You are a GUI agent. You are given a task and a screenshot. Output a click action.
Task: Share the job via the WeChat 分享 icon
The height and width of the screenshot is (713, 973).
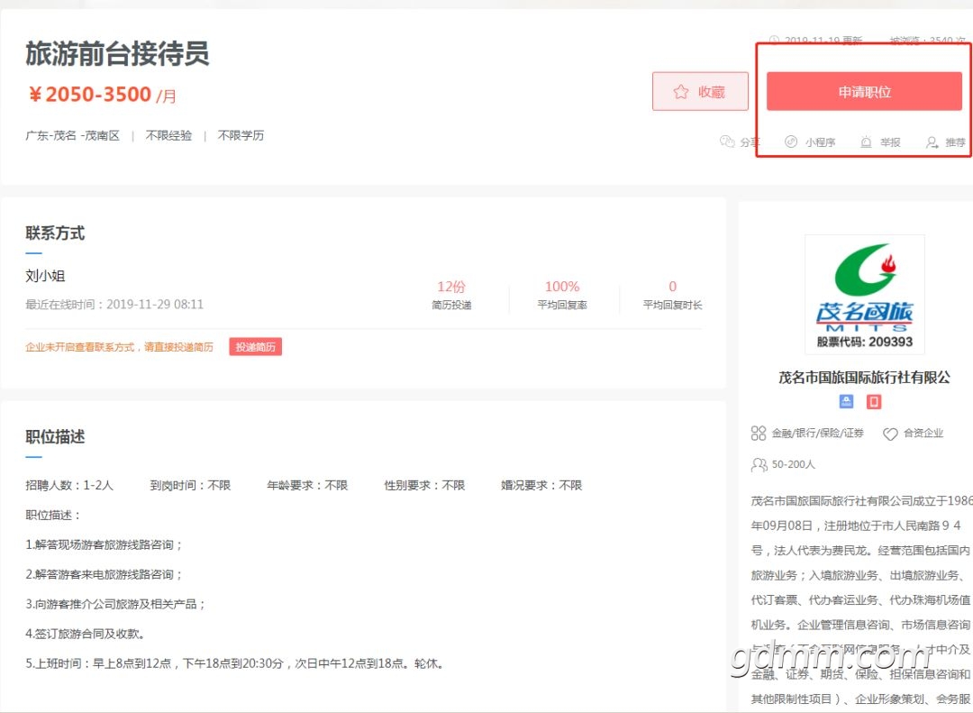(727, 142)
